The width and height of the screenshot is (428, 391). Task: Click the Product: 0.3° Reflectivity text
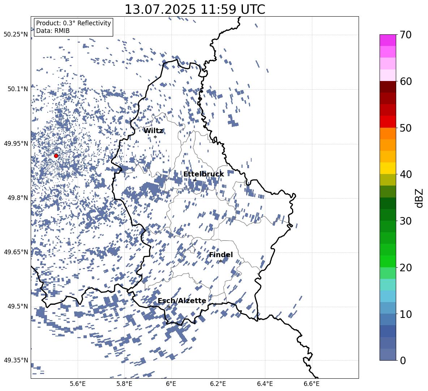tap(73, 23)
